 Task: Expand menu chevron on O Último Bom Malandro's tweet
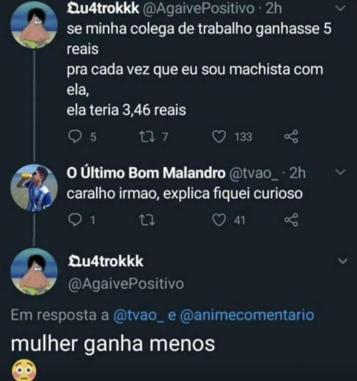[340, 172]
